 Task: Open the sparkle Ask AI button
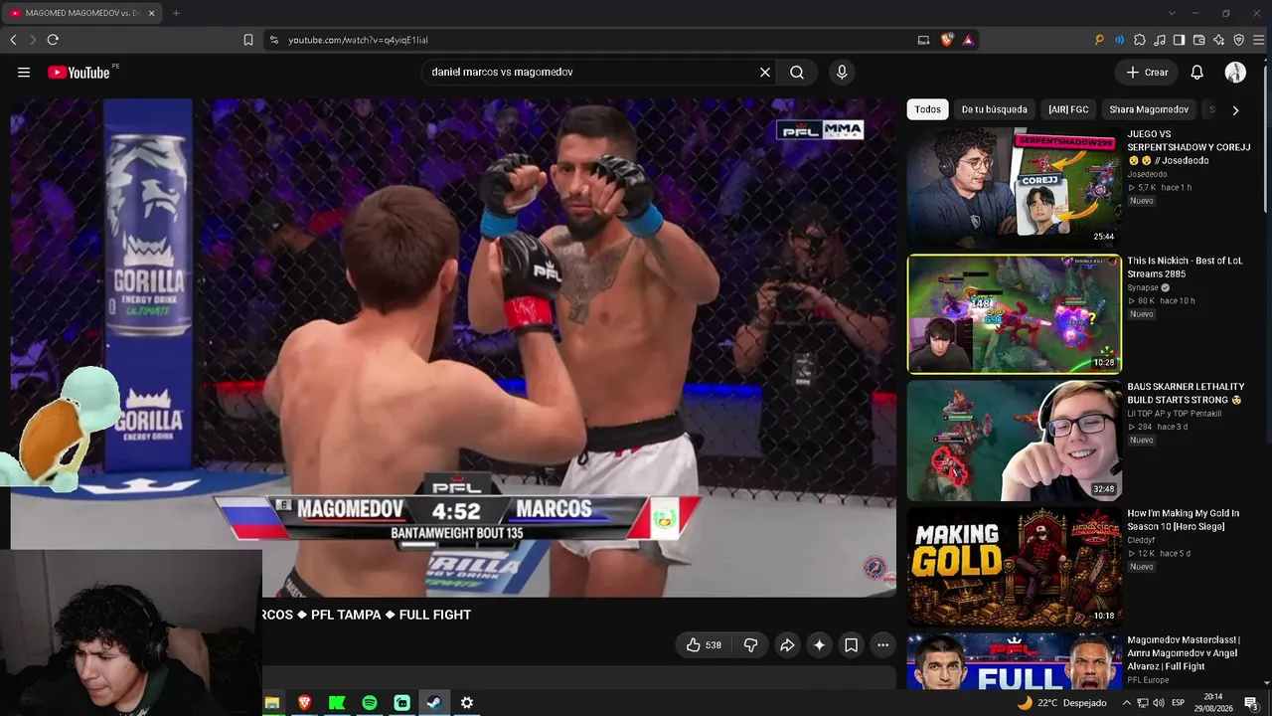pos(819,645)
